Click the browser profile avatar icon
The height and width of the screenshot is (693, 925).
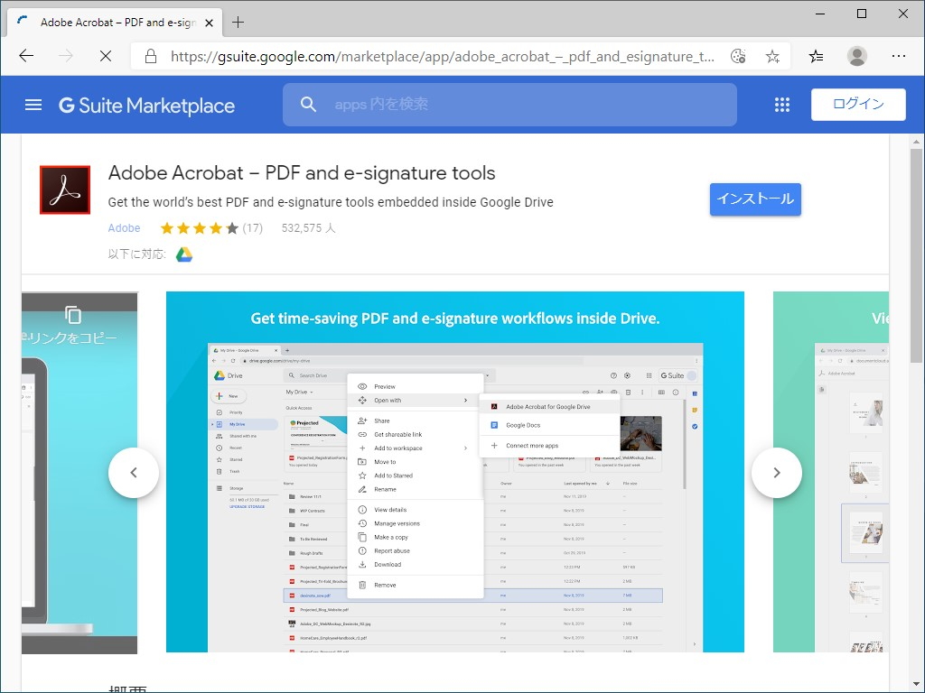pyautogui.click(x=855, y=56)
